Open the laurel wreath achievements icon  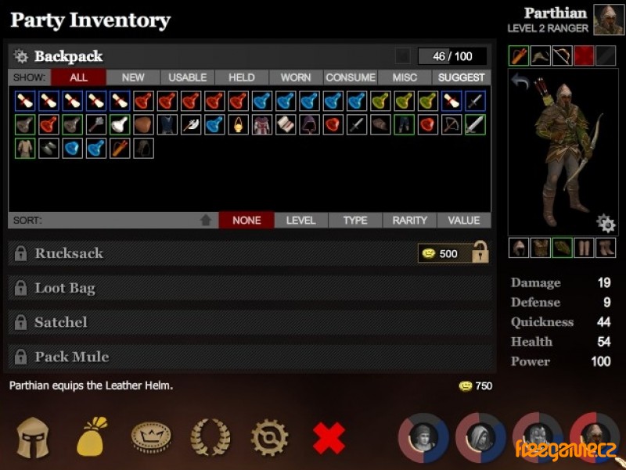(x=210, y=437)
